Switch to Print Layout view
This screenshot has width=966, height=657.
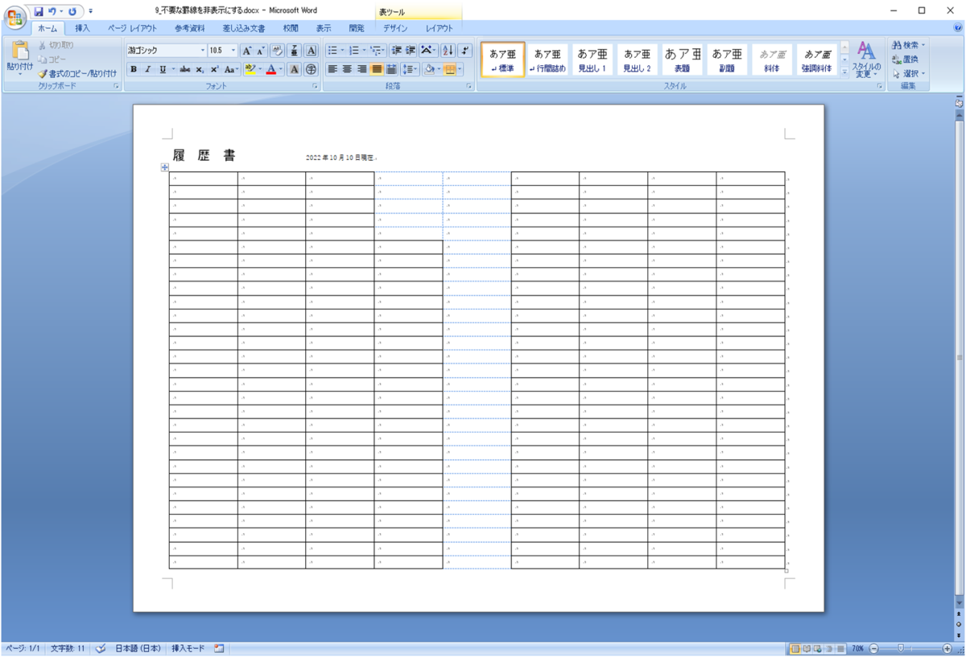coord(795,648)
